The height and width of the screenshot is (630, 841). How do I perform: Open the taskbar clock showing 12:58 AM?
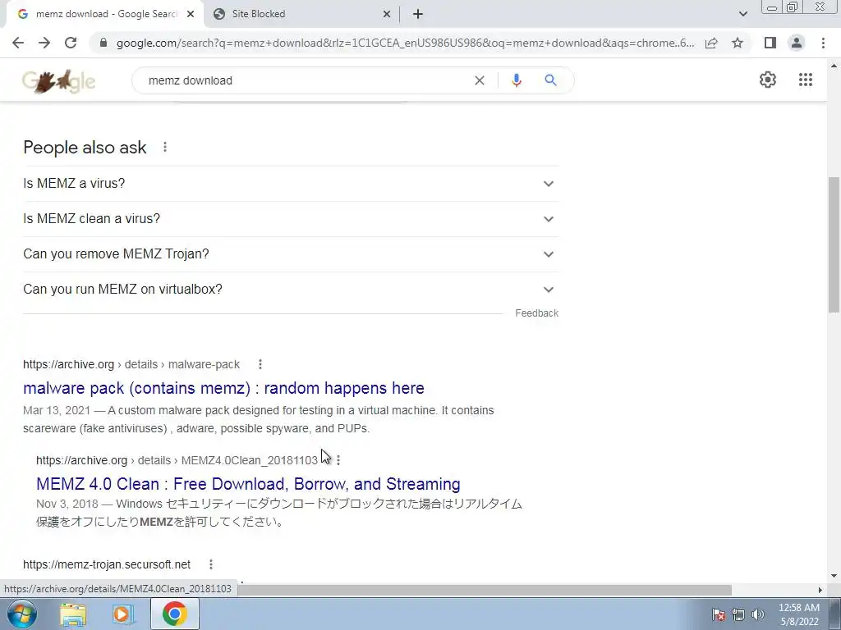point(799,614)
